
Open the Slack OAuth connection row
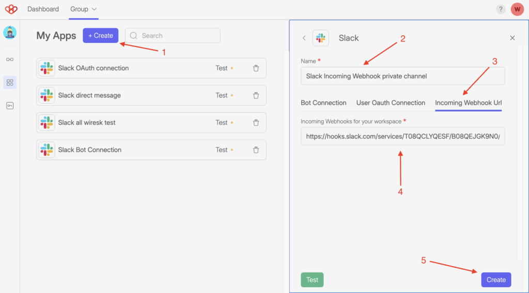[x=151, y=68]
